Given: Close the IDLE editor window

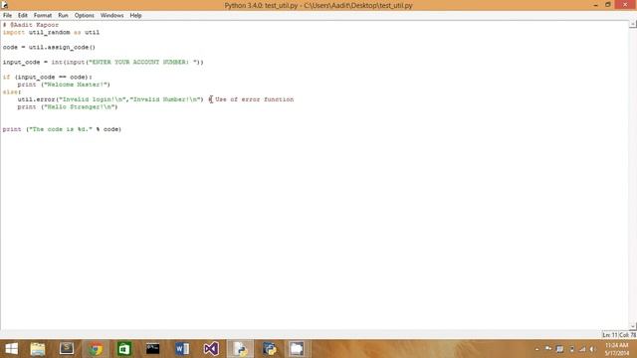Looking at the screenshot, I should click(625, 5).
